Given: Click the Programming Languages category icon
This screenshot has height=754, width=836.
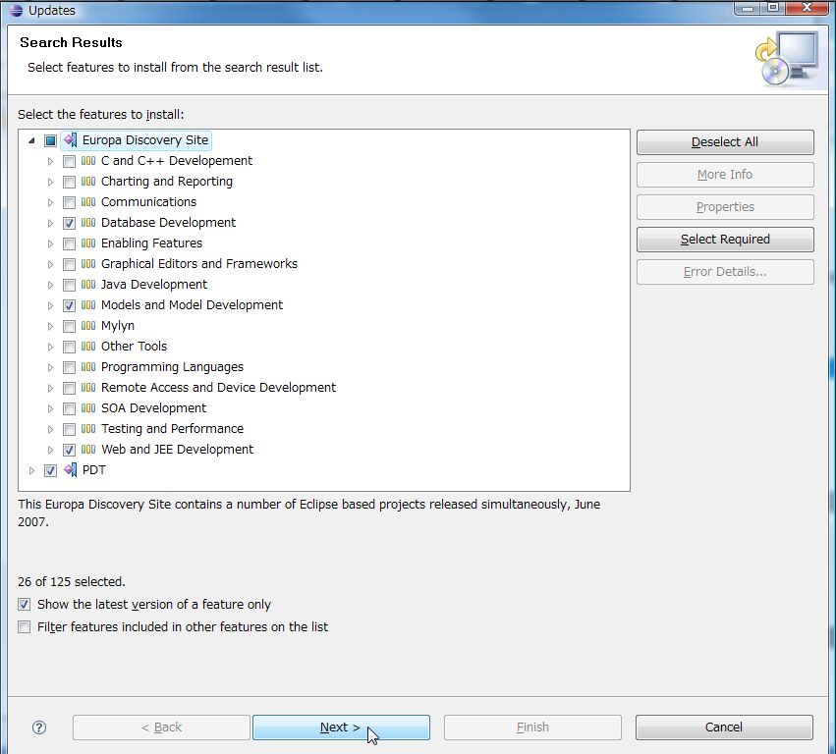Looking at the screenshot, I should tap(88, 367).
